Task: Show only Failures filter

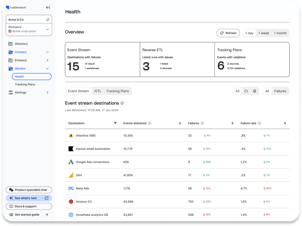Action: (280, 91)
